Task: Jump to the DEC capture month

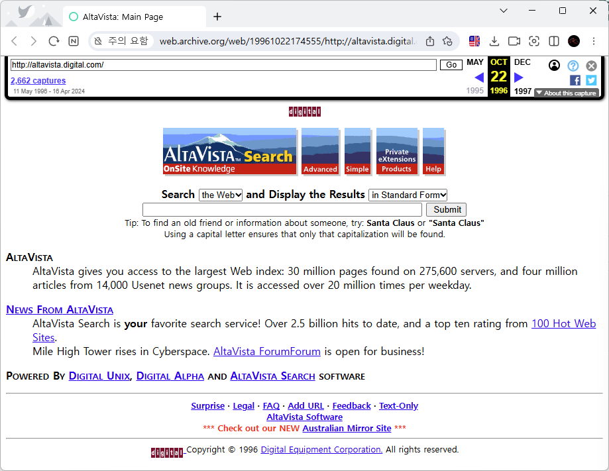Action: coord(522,62)
